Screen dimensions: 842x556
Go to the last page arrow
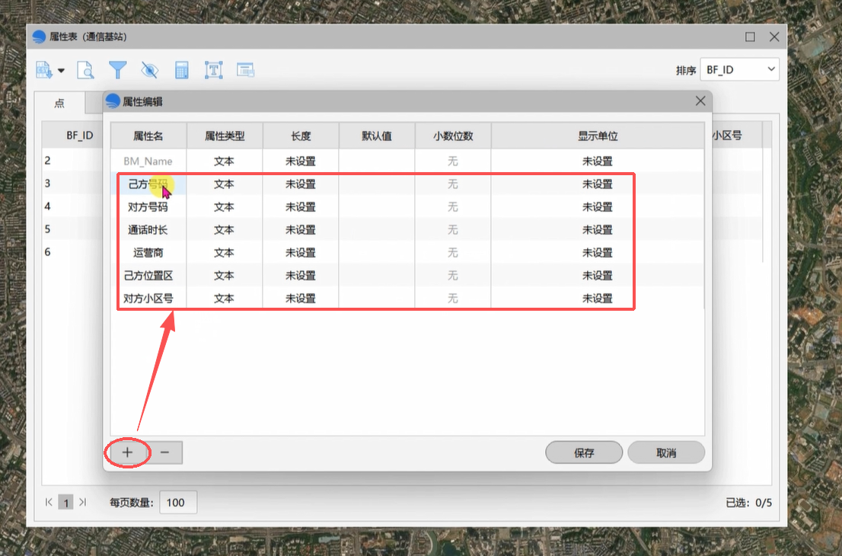point(83,502)
